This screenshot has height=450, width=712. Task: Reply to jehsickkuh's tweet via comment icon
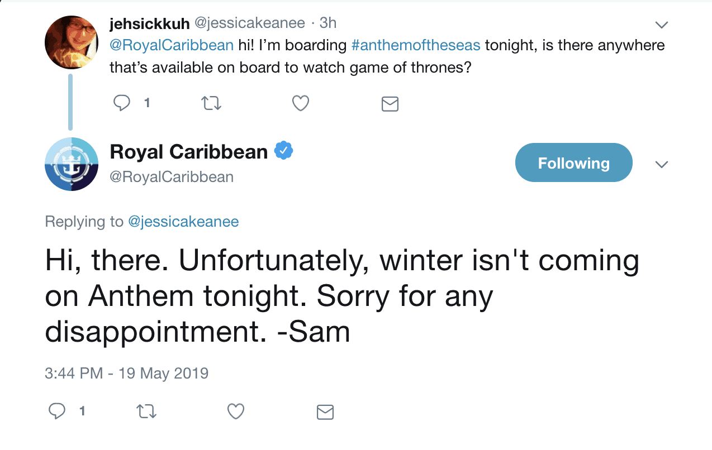pyautogui.click(x=121, y=103)
